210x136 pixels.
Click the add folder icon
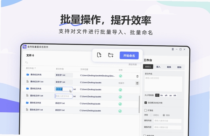(x=111, y=55)
